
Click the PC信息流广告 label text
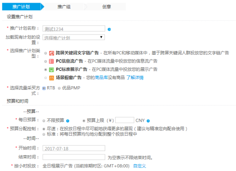(x=69, y=61)
